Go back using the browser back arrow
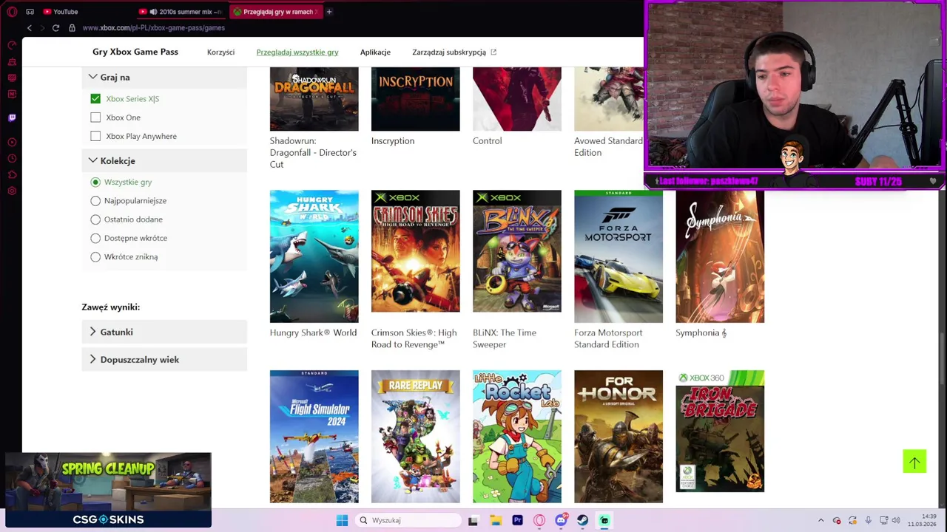This screenshot has height=532, width=947. tap(30, 28)
